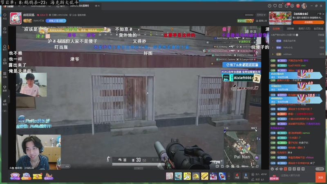327x184 pixels.
Task: Collapse sidebar with left arrow handle
Action: coord(9,96)
